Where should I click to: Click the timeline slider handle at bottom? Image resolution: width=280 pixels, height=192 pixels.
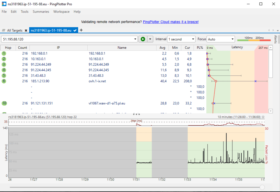coord(262,187)
